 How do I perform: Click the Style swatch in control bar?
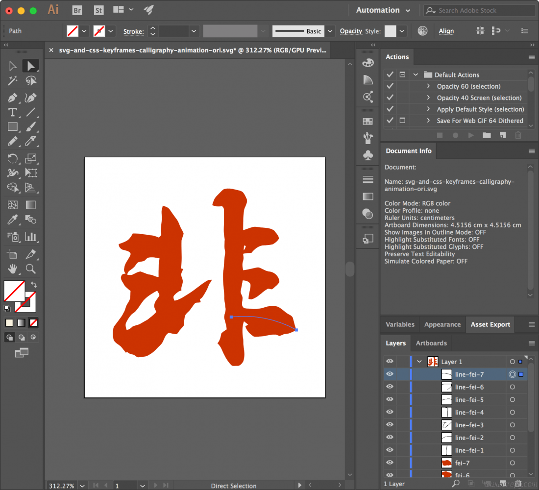(x=390, y=31)
